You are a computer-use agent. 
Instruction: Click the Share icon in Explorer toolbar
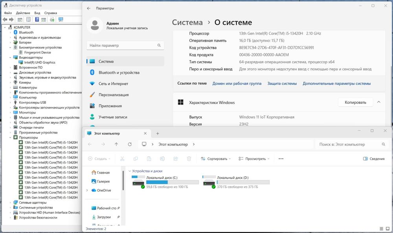point(176,159)
